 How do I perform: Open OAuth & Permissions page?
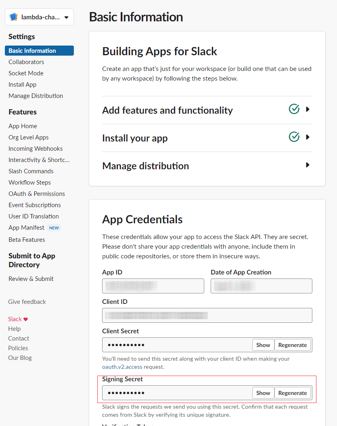(37, 194)
